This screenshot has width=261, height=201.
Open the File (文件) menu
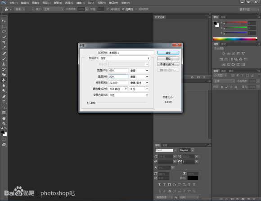(x=13, y=3)
